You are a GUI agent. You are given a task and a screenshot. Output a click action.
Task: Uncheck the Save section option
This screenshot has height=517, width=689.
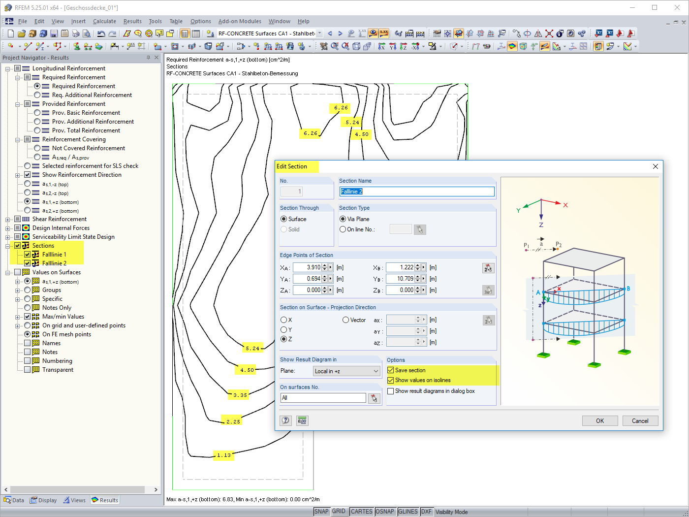coord(390,370)
